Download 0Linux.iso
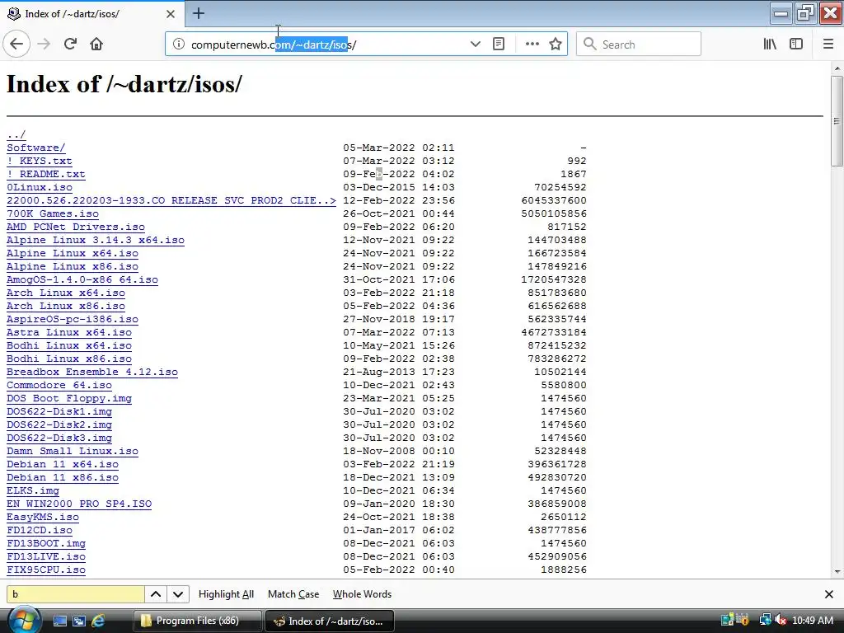Viewport: 844px width, 633px height. click(40, 187)
